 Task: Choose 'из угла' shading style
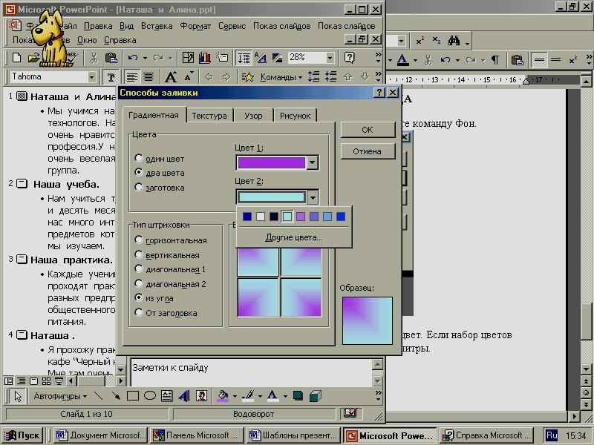pos(139,298)
